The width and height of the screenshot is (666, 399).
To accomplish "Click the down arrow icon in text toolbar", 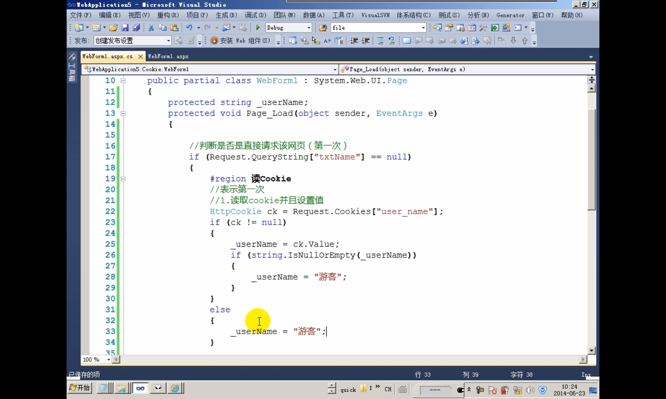I will 513,41.
